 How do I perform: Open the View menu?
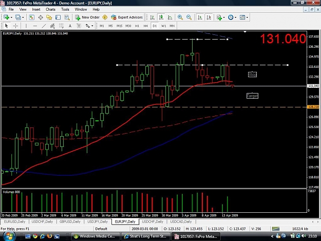pyautogui.click(x=23, y=9)
